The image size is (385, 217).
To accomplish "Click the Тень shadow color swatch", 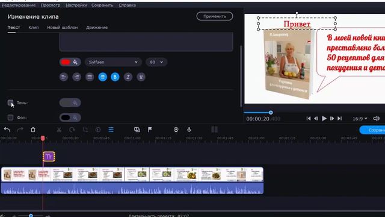I will (70, 103).
